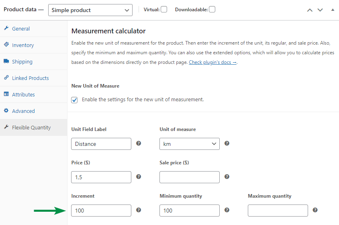Click the General tab wrench icon
The width and height of the screenshot is (339, 225).
(x=6, y=28)
